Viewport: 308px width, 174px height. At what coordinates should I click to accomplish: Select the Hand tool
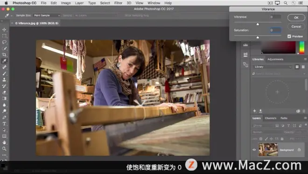tap(4, 142)
